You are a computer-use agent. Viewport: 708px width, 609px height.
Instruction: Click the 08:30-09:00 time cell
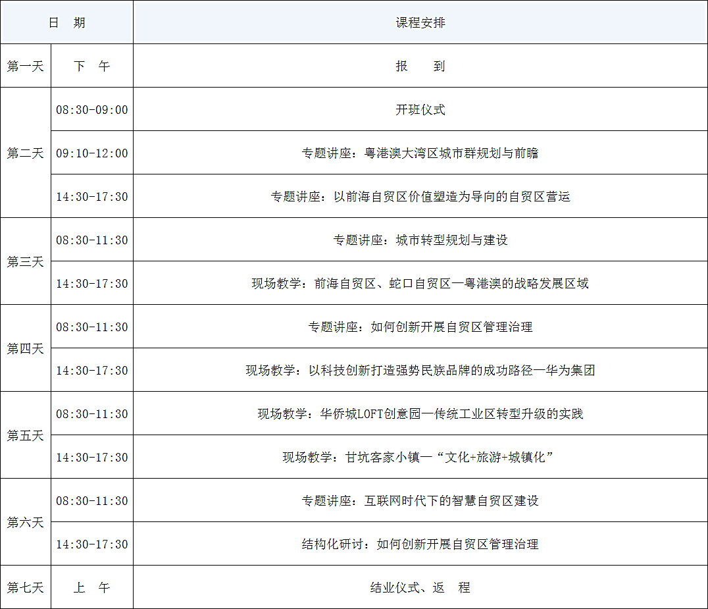pos(92,109)
